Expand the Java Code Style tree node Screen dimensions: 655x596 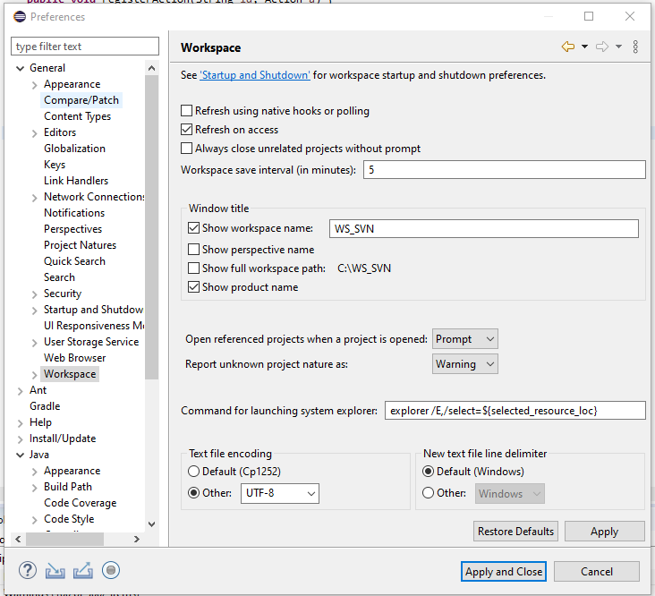click(35, 519)
